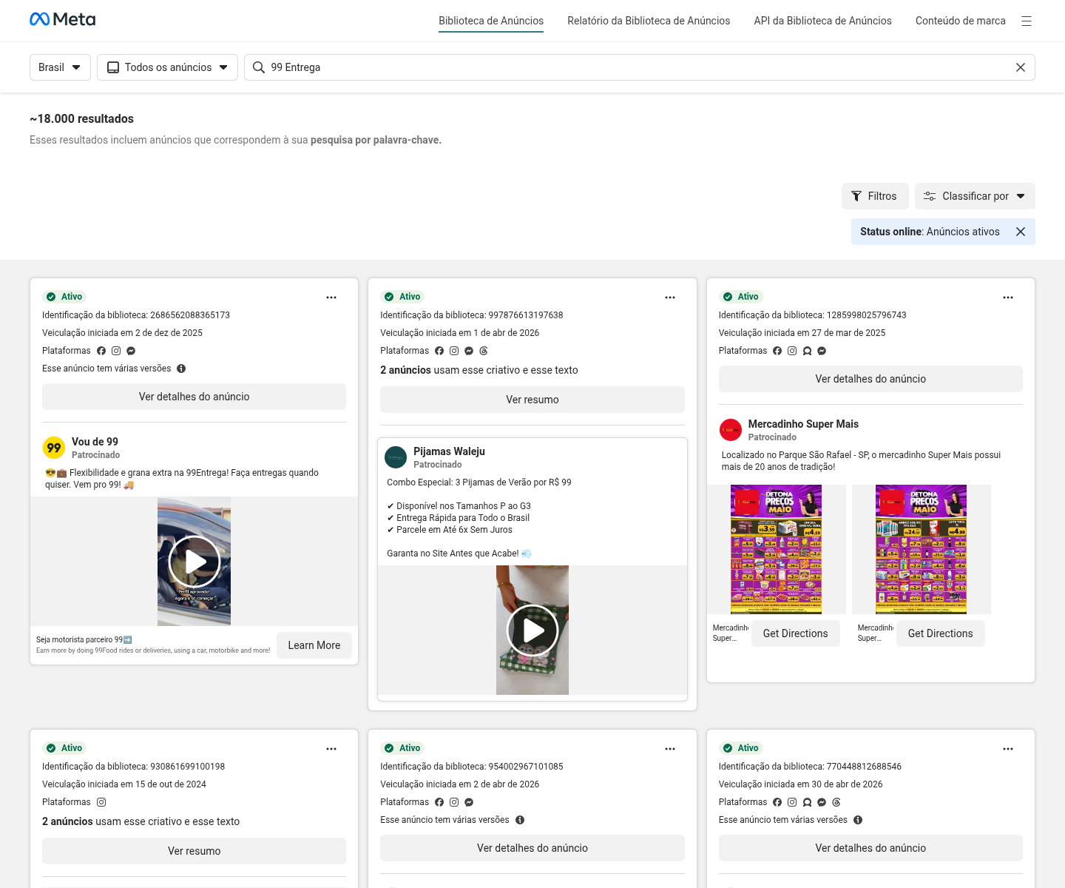Viewport: 1065px width, 888px height.
Task: Open Relatório da Biblioteca de Anúncios tab
Action: click(x=649, y=21)
